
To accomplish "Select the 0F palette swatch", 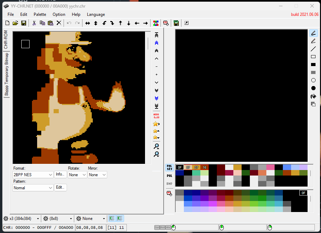I will click(x=180, y=167).
